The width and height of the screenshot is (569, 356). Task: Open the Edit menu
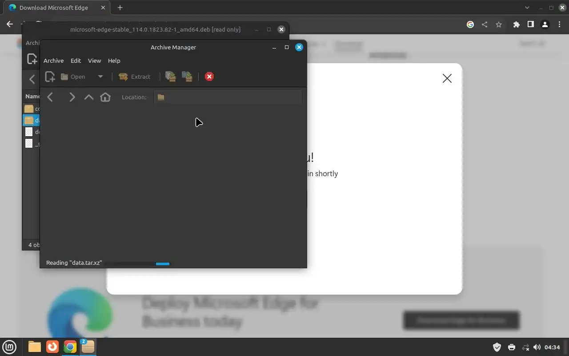click(76, 61)
